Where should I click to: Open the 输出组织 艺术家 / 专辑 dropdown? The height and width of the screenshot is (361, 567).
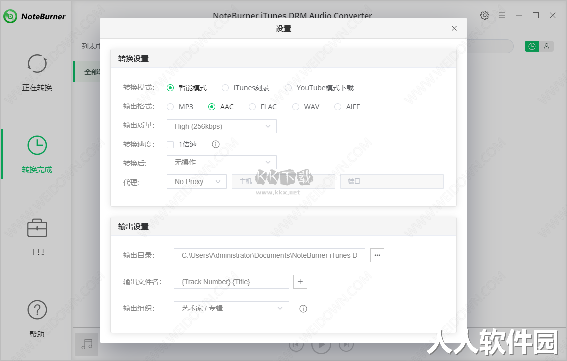[231, 308]
